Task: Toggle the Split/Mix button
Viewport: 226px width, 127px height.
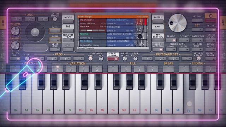Action: 55,49
